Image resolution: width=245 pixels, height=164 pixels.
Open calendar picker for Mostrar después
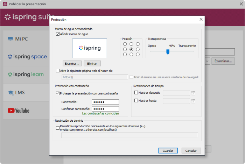pyautogui.click(x=193, y=93)
